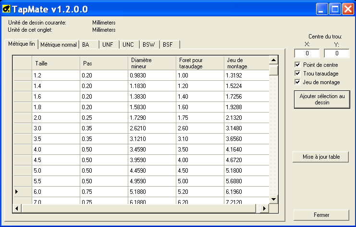Click the Taille cell 1.6
The image size is (356, 227).
coord(56,97)
